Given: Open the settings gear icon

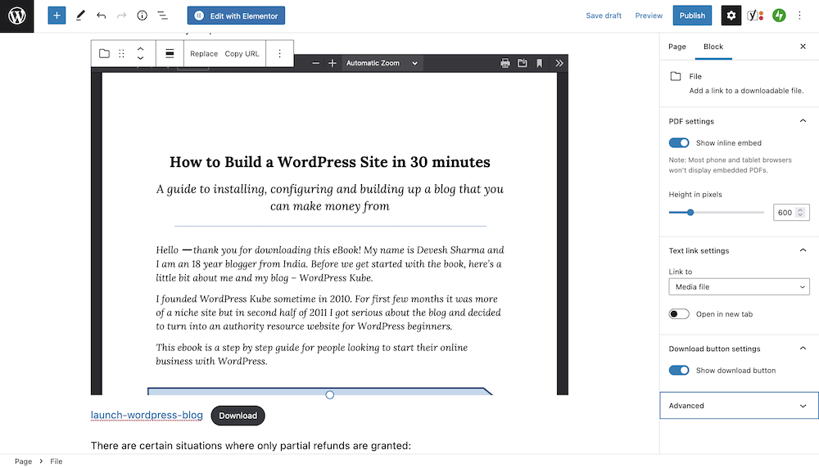Looking at the screenshot, I should point(731,16).
